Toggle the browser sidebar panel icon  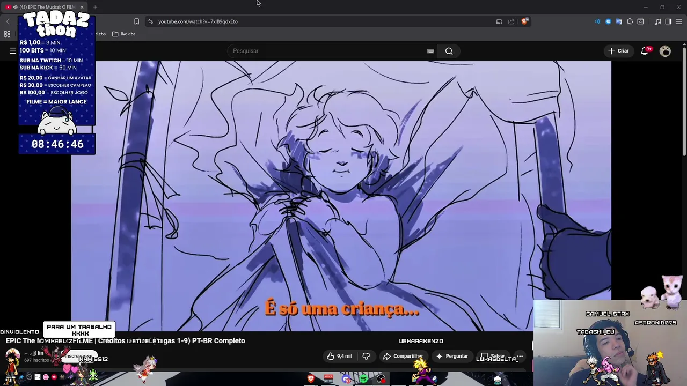point(668,21)
